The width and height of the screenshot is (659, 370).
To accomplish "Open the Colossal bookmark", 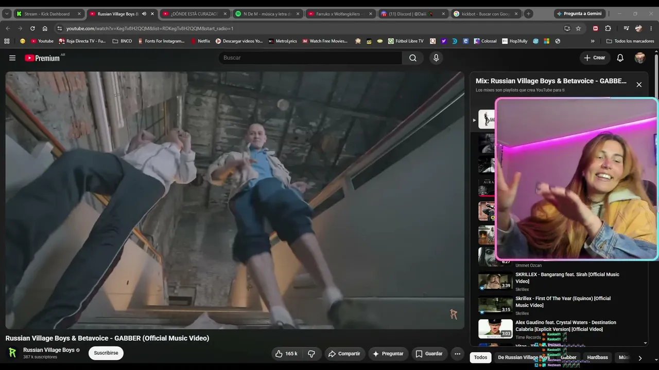I will click(x=485, y=41).
